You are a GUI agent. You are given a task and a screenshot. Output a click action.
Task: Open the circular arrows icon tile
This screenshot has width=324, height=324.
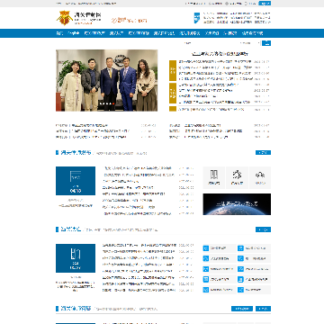(x=237, y=177)
